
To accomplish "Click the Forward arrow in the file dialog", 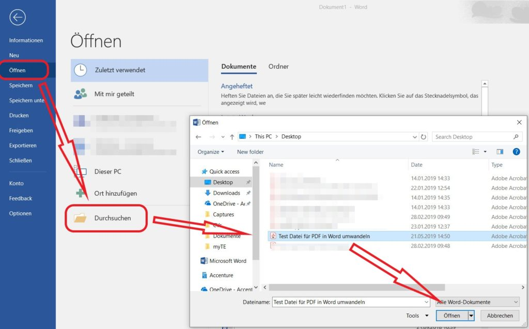I will (212, 137).
